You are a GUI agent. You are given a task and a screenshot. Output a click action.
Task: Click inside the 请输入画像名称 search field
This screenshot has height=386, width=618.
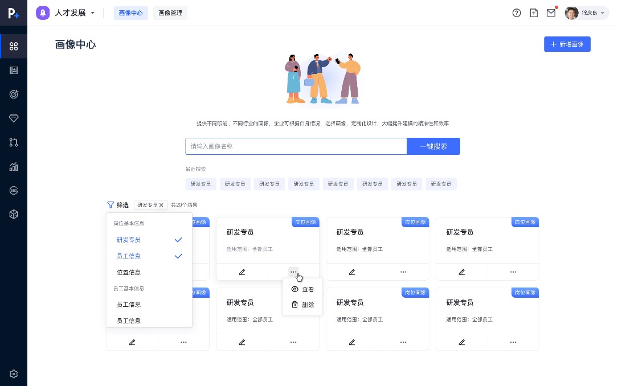[x=296, y=146]
